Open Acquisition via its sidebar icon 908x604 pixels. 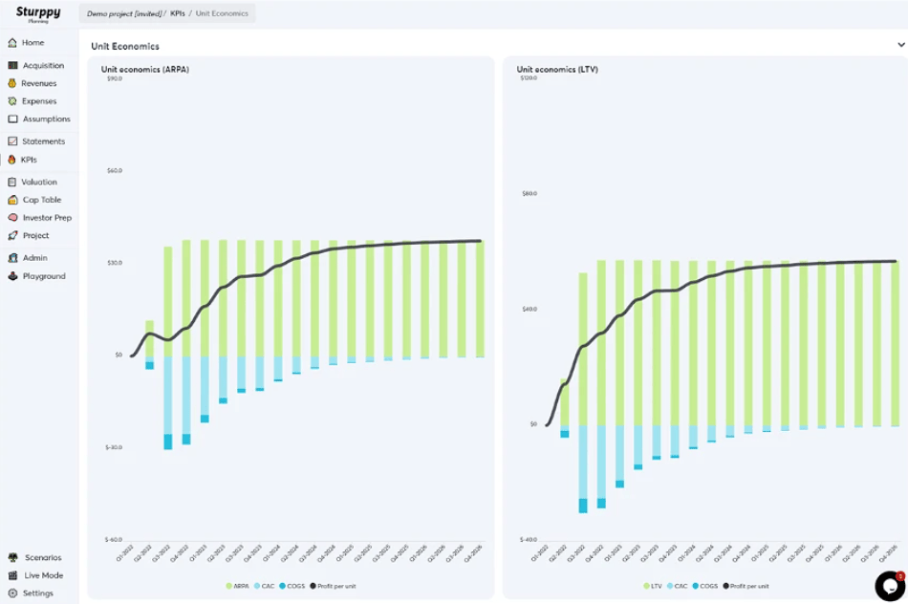(x=12, y=66)
